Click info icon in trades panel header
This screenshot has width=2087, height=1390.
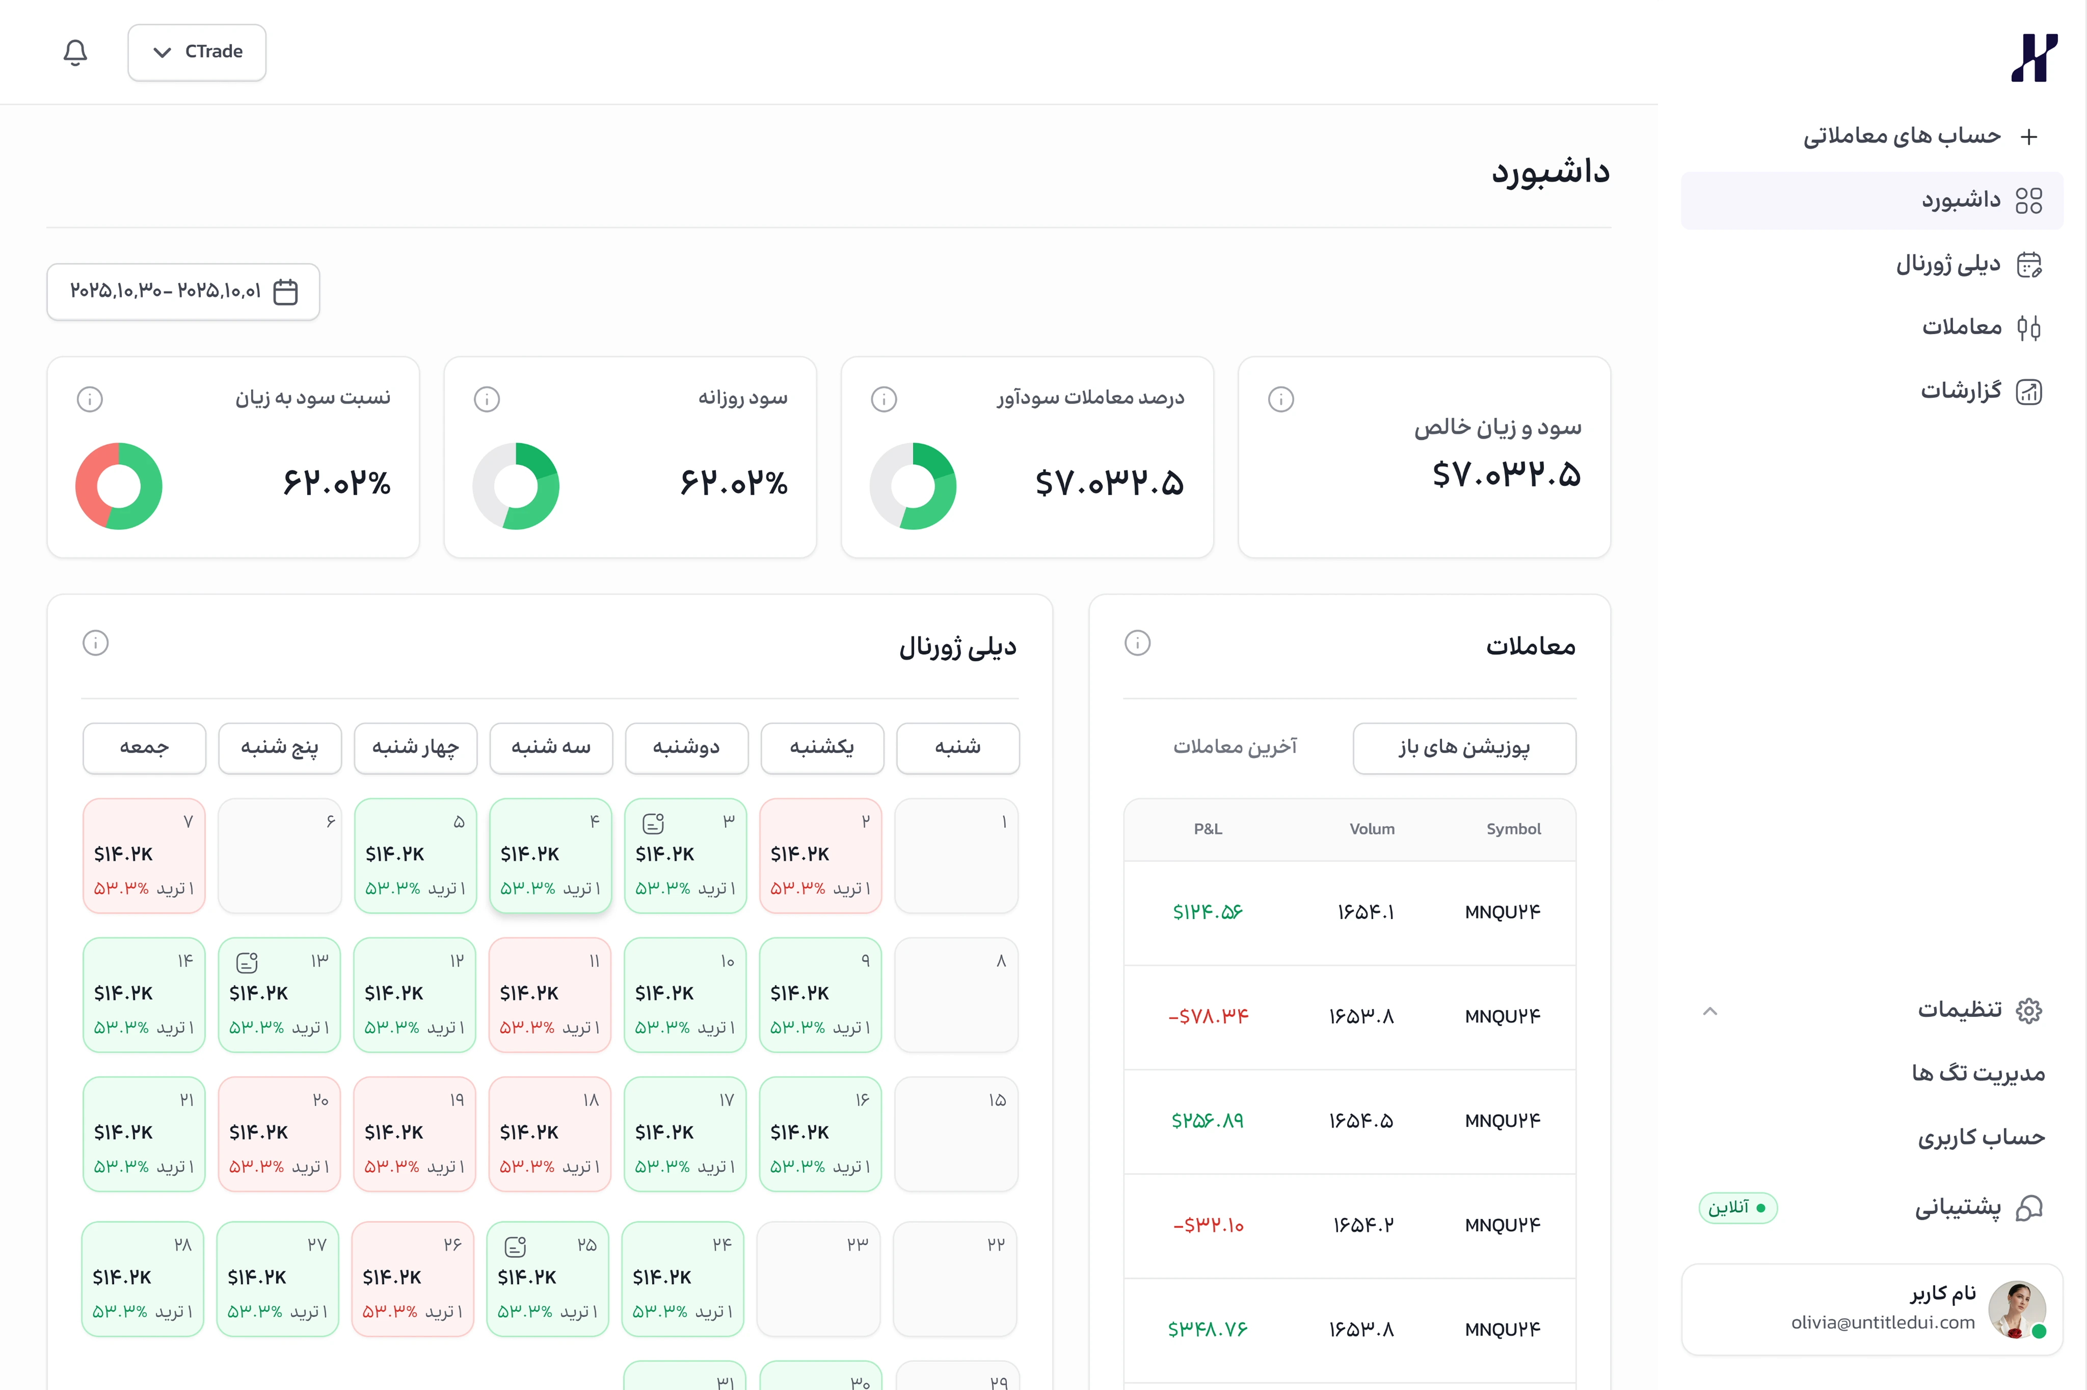coord(1137,643)
